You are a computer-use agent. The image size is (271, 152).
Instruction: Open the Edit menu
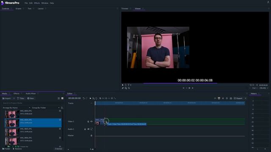point(31,3)
